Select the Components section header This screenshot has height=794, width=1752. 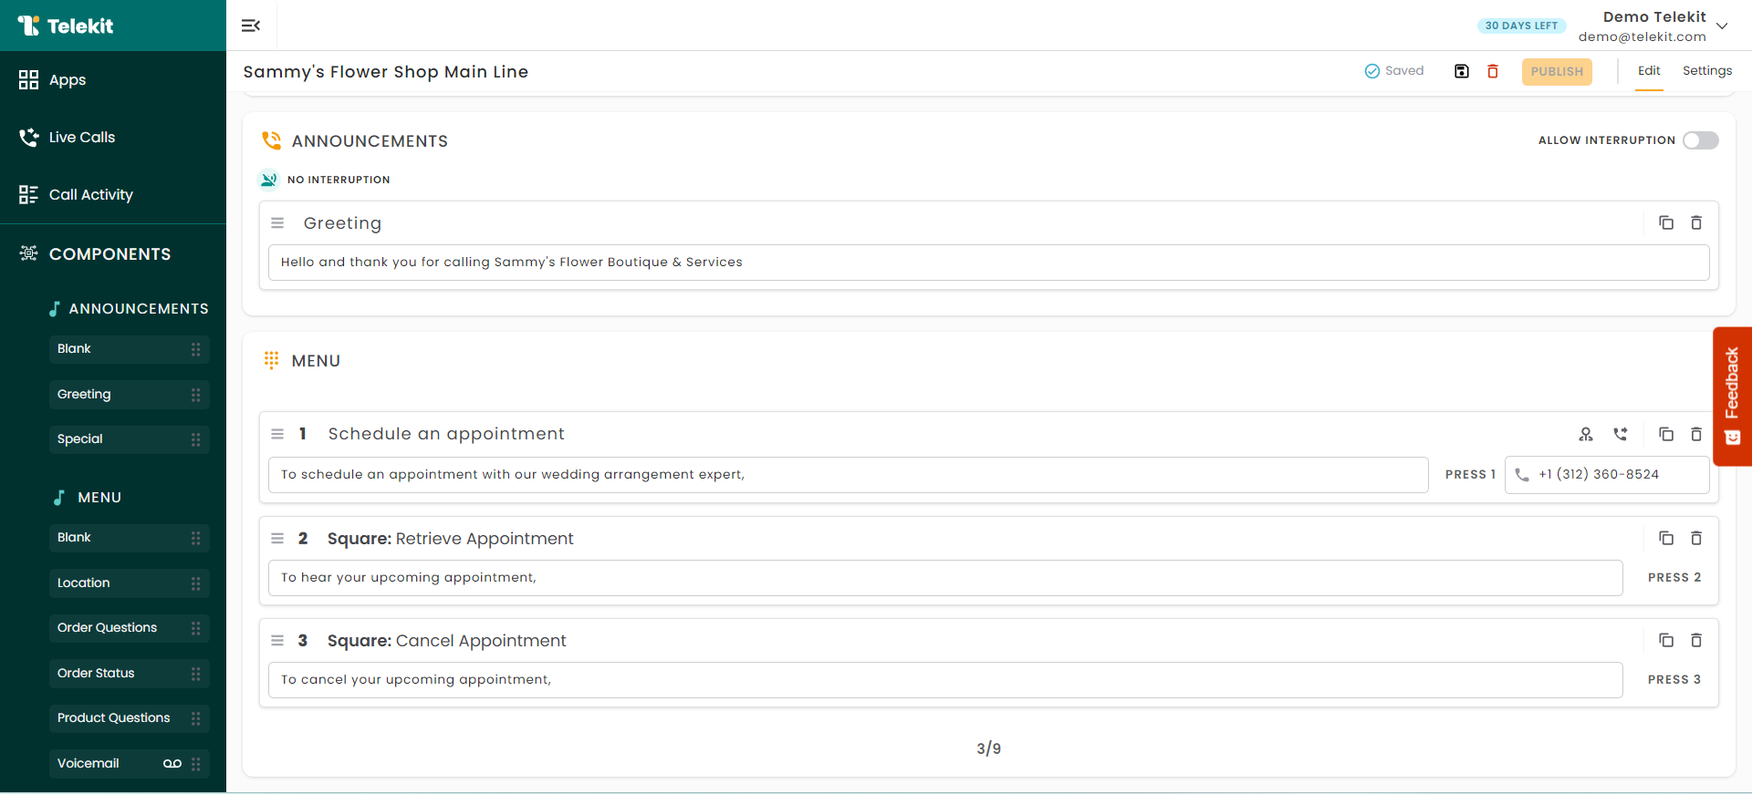click(95, 254)
